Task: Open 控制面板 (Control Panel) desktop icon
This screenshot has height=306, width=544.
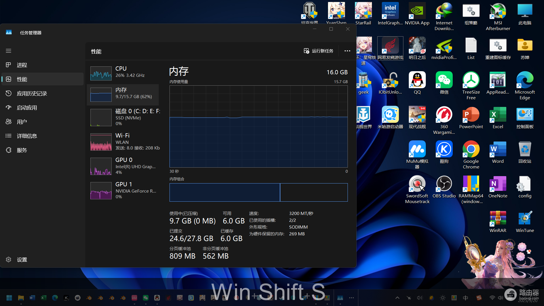Action: 525,118
